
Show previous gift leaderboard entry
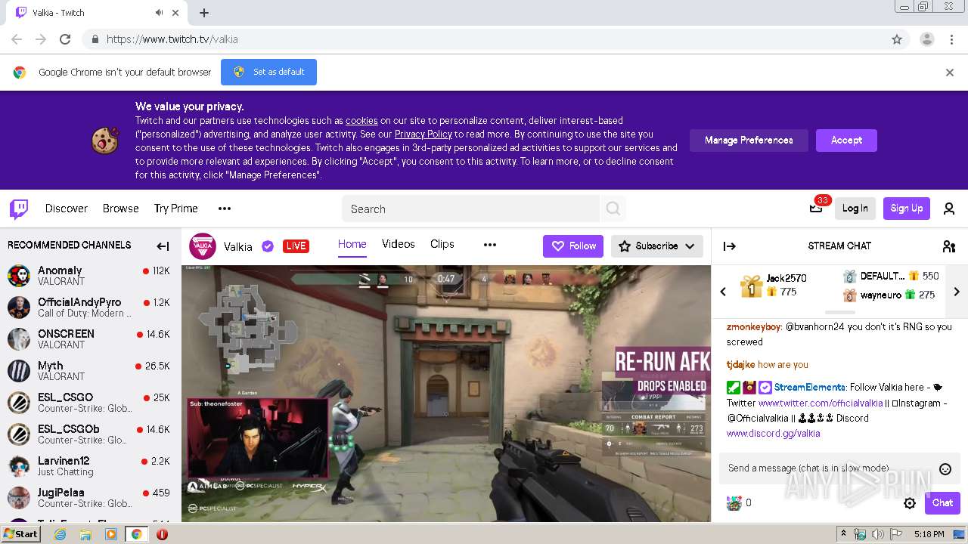[723, 292]
